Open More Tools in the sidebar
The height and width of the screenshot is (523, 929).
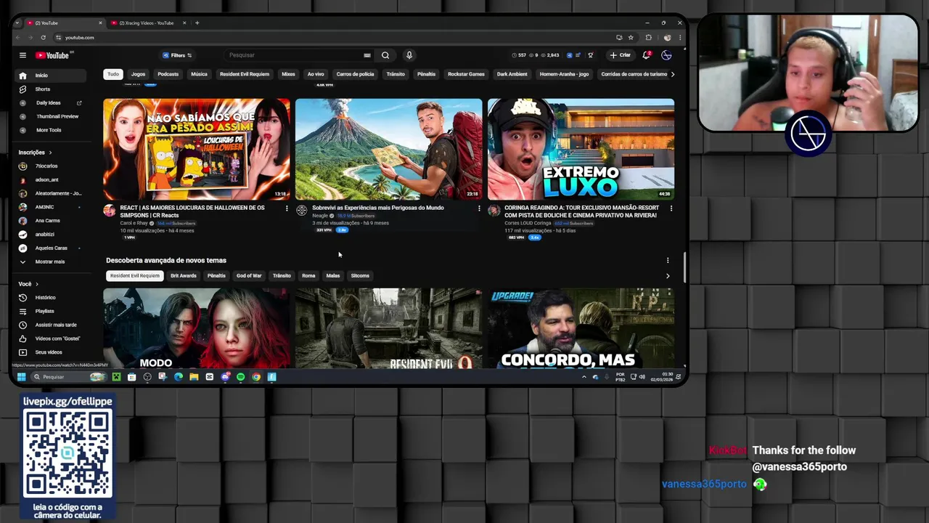tap(49, 130)
